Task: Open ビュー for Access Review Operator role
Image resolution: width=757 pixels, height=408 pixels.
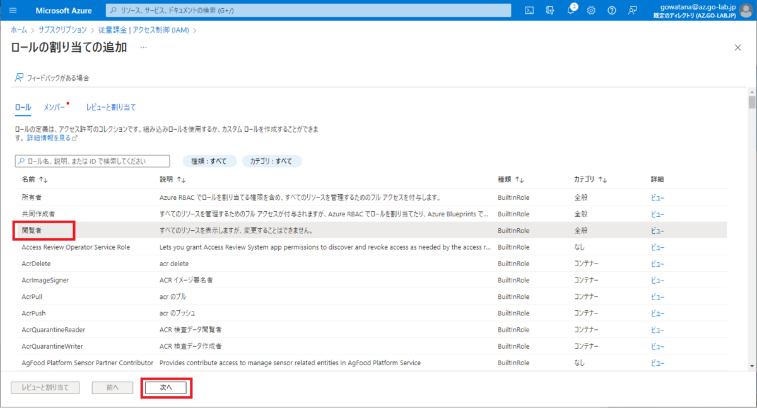Action: point(657,247)
